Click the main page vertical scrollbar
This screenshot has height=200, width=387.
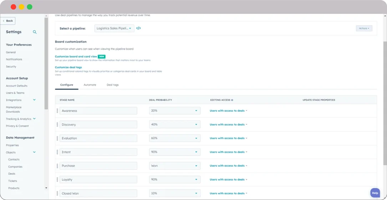coord(385,104)
